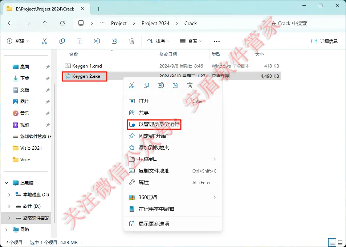Expand the 本地磁盘 (C:) tree node
Viewport: 346px width, 247px height.
9,195
